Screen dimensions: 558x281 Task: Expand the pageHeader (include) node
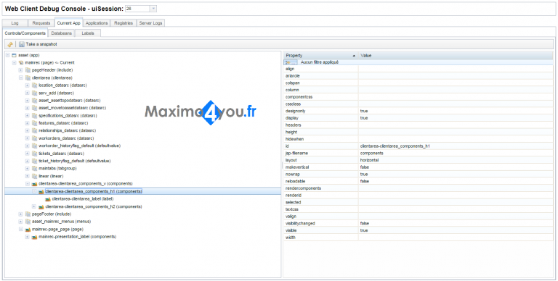(x=20, y=70)
